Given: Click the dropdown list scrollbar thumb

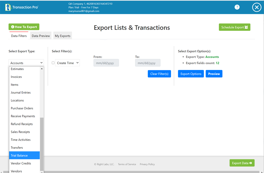Looking at the screenshot, I should (x=42, y=144).
